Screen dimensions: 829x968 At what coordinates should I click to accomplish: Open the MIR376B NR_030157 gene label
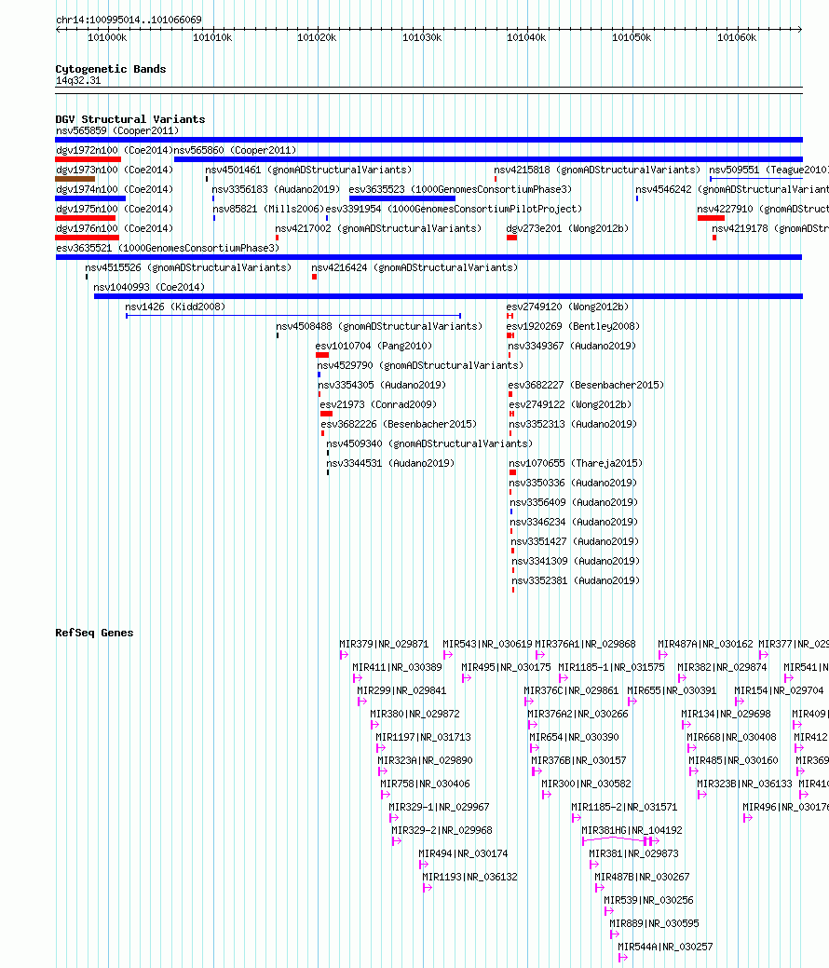[578, 760]
